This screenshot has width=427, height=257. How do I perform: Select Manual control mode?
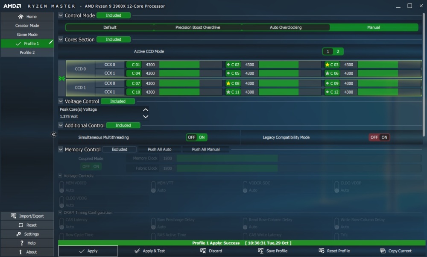[374, 27]
